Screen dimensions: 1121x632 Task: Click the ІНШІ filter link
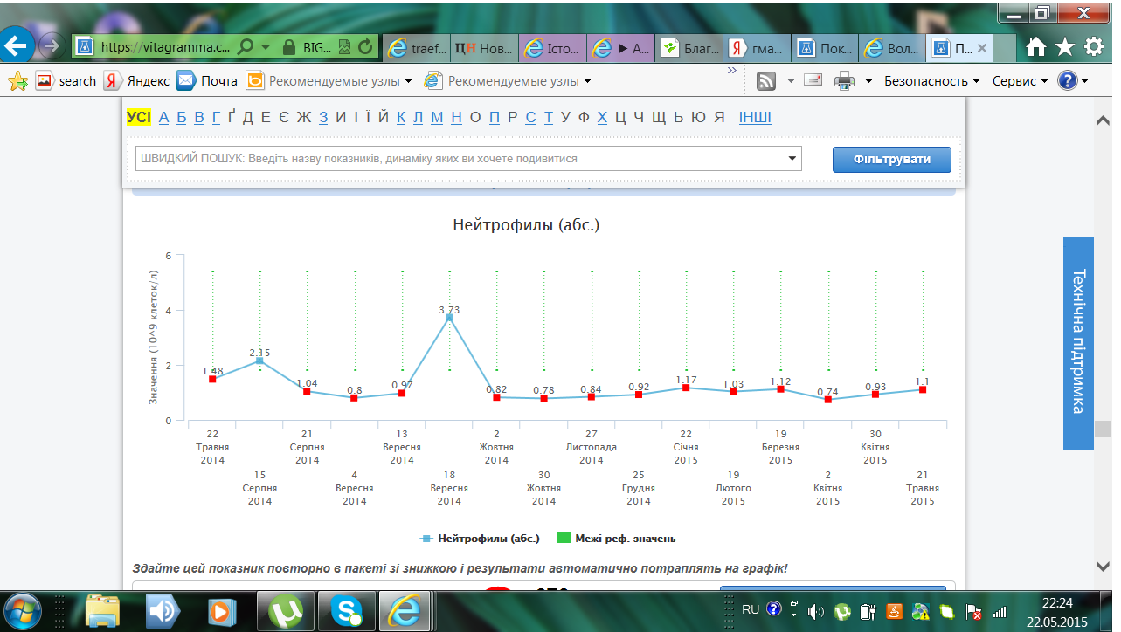(x=755, y=118)
